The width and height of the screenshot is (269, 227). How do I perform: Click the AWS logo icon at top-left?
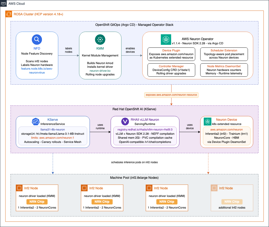tap(3, 3)
